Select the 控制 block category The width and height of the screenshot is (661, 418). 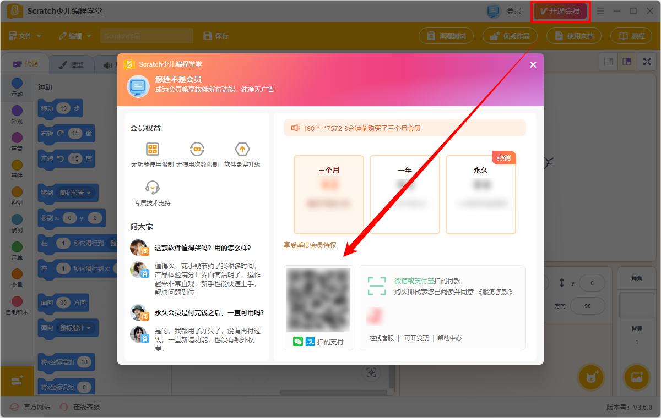coord(17,196)
